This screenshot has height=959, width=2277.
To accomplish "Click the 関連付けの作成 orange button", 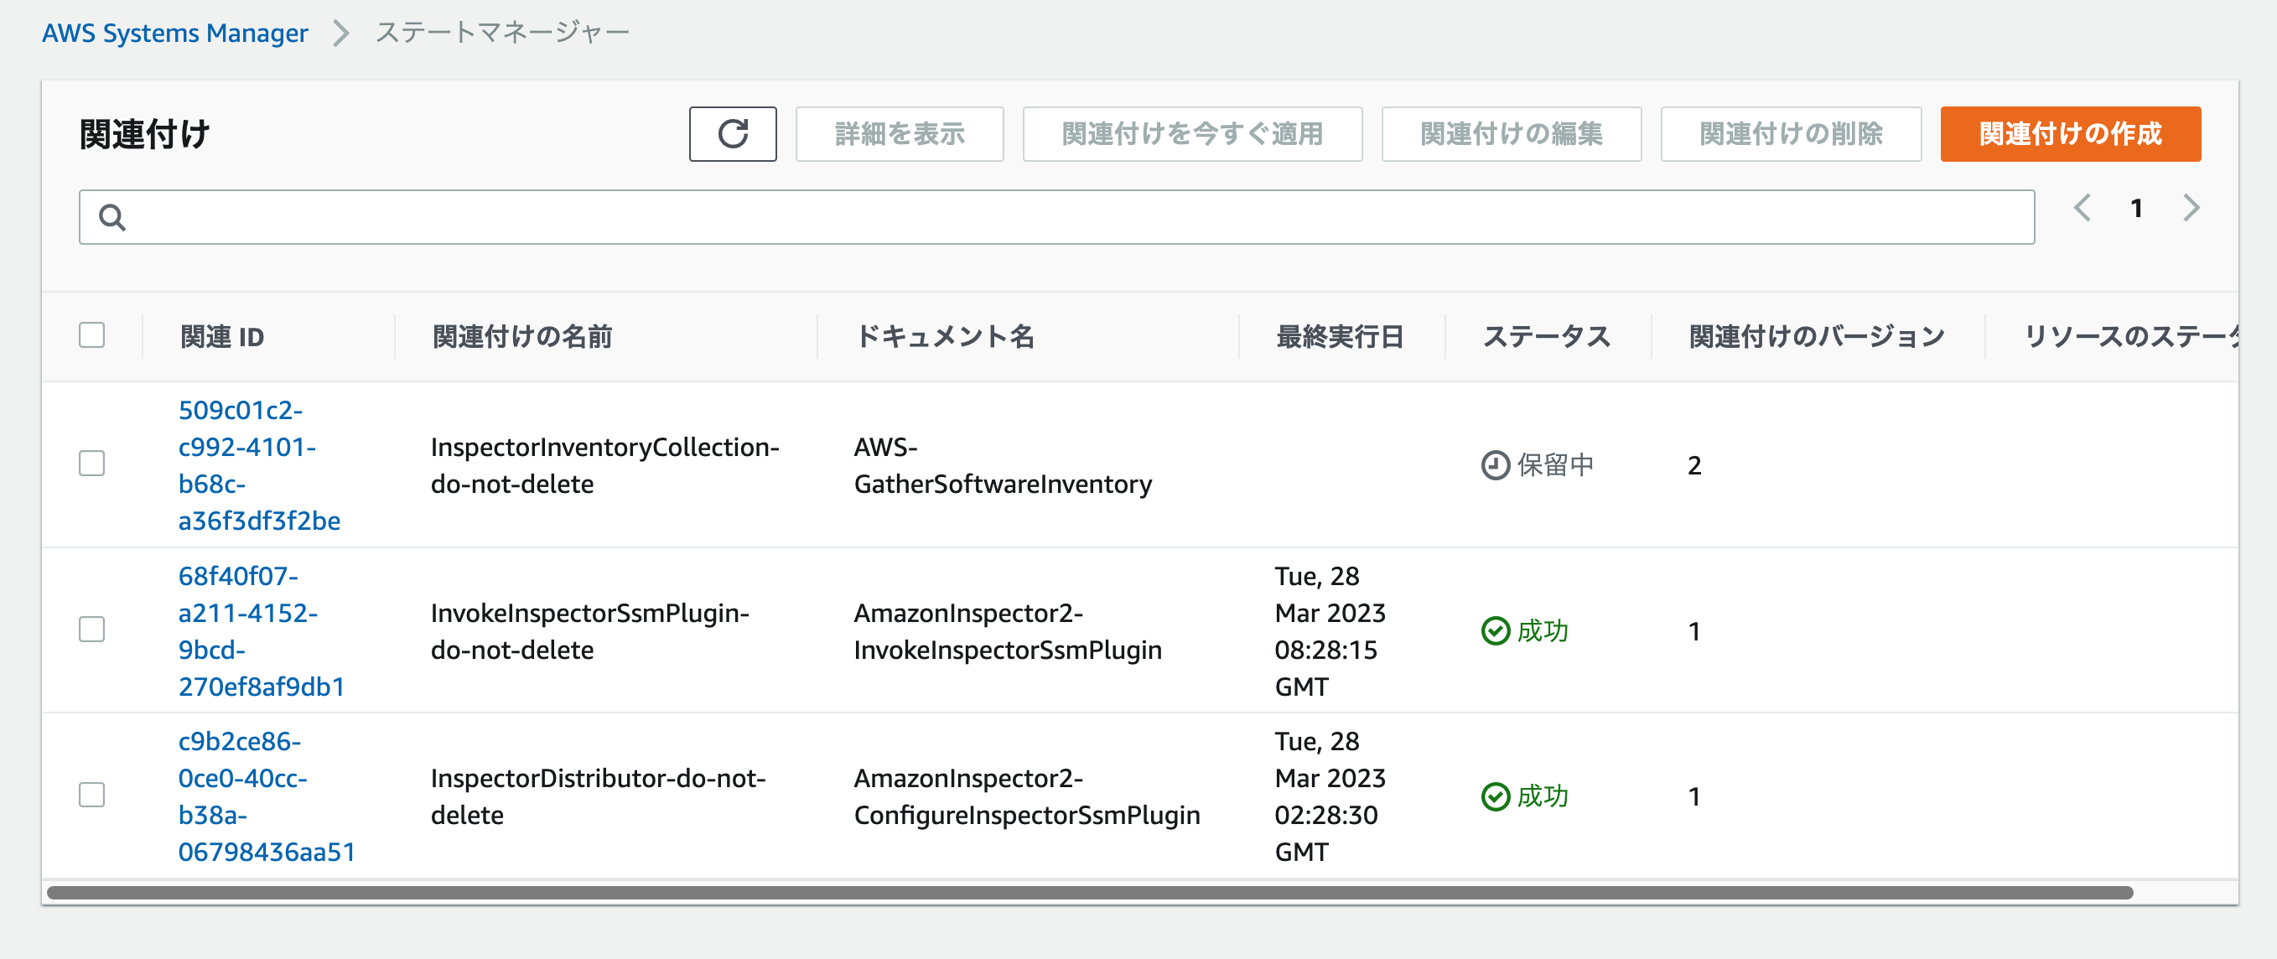I will coord(2070,134).
